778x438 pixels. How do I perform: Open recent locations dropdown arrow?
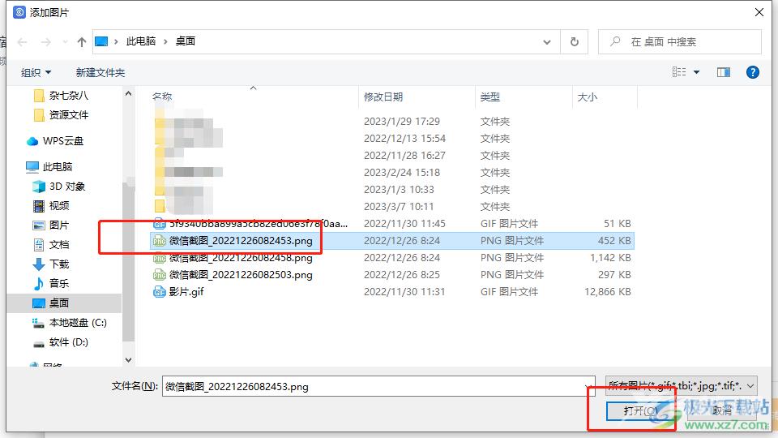(x=65, y=42)
